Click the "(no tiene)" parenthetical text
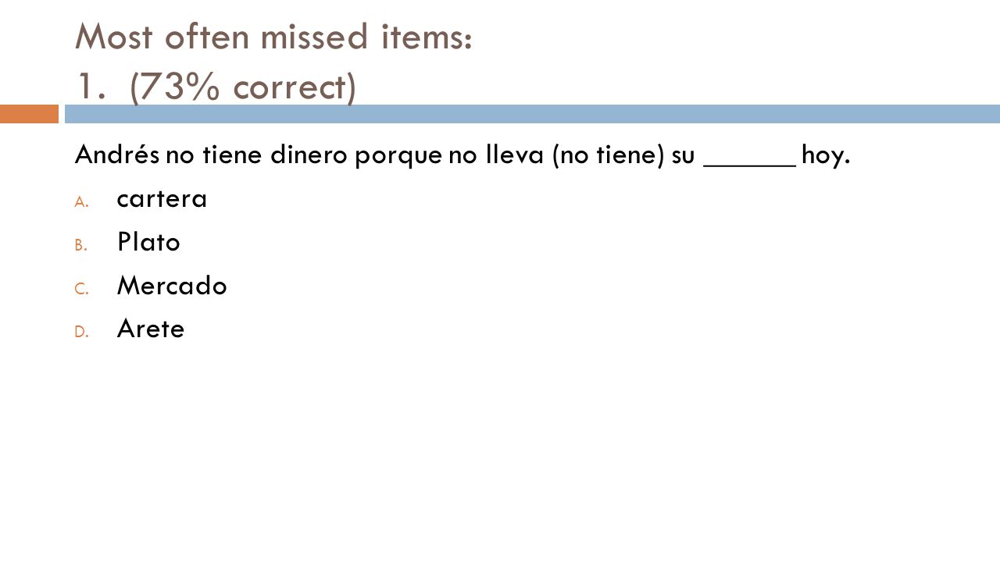Image resolution: width=1000 pixels, height=562 pixels. [609, 156]
